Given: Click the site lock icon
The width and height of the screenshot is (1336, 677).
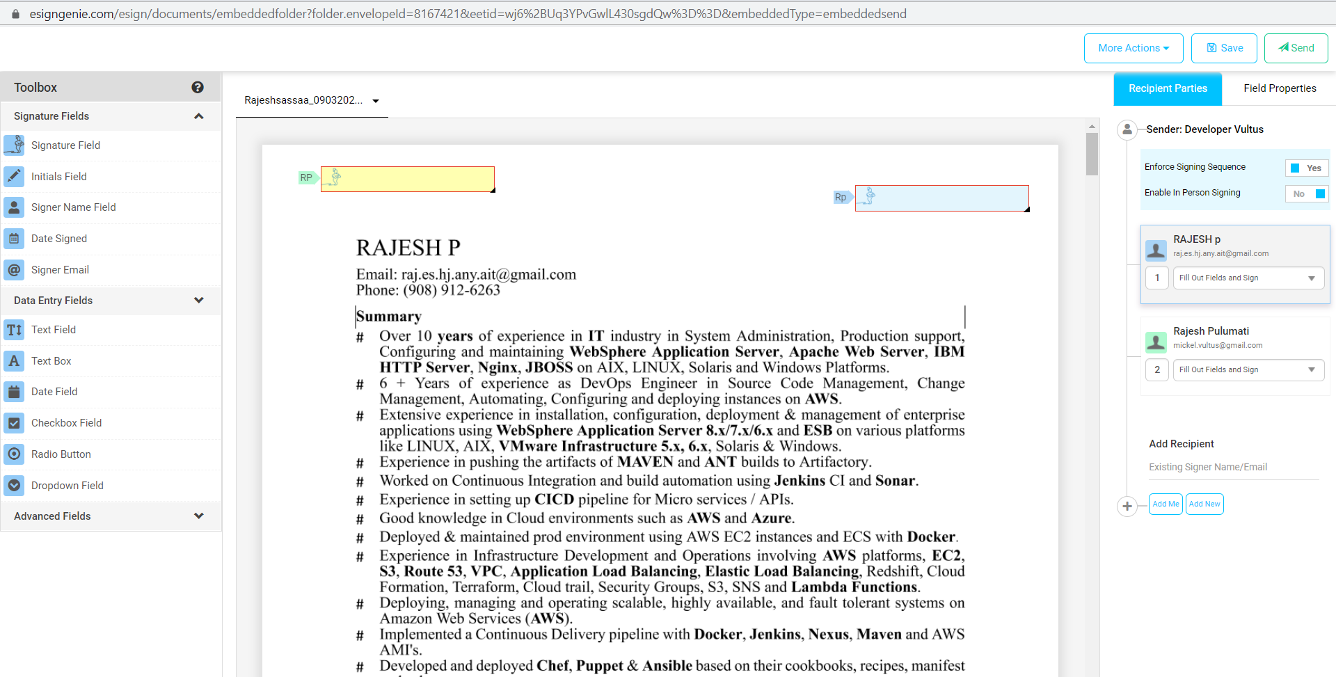Looking at the screenshot, I should coord(15,14).
